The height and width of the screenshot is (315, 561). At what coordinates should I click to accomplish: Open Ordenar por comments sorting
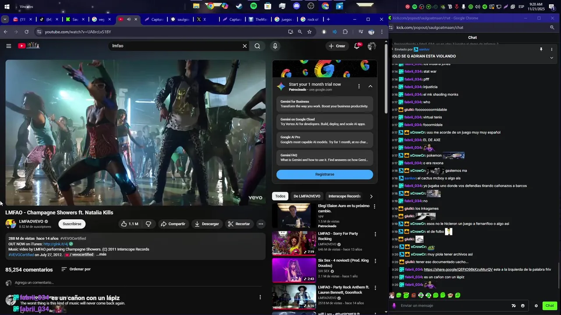tap(76, 269)
